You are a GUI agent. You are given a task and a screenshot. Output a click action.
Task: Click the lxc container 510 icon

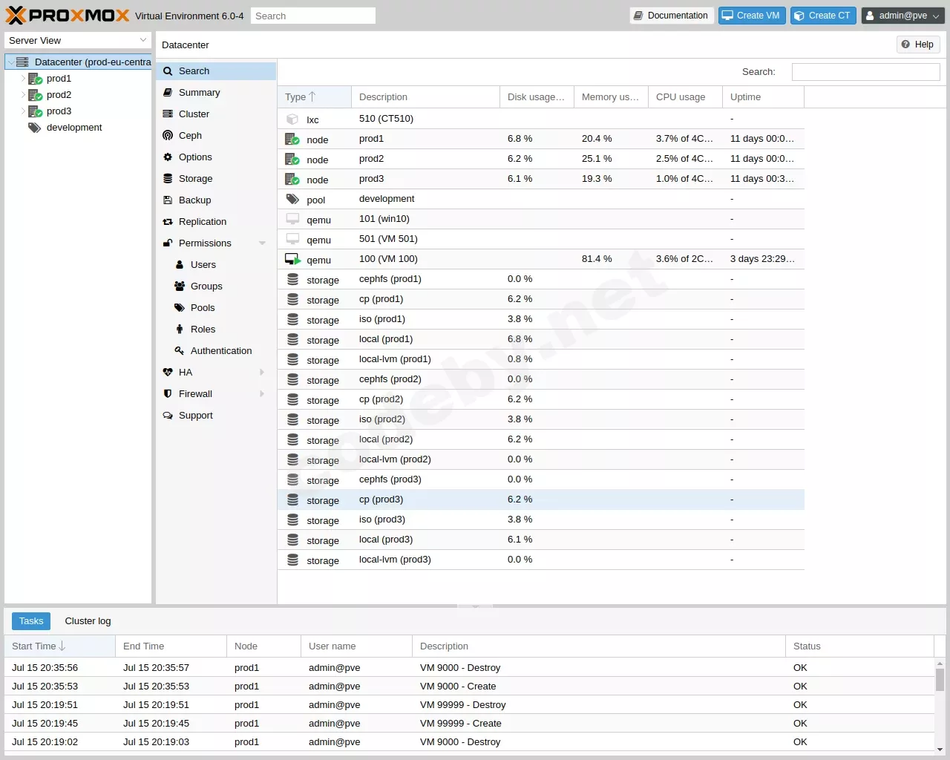click(x=292, y=119)
